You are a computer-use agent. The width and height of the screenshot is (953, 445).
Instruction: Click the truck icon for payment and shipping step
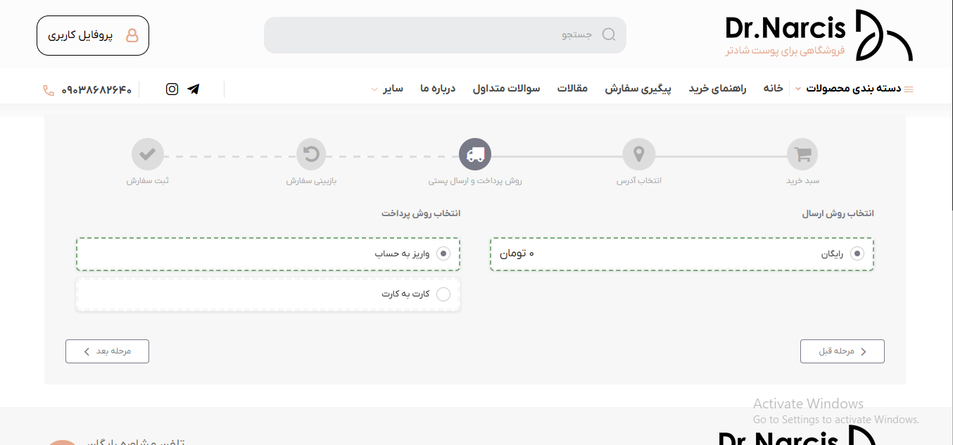tap(475, 154)
